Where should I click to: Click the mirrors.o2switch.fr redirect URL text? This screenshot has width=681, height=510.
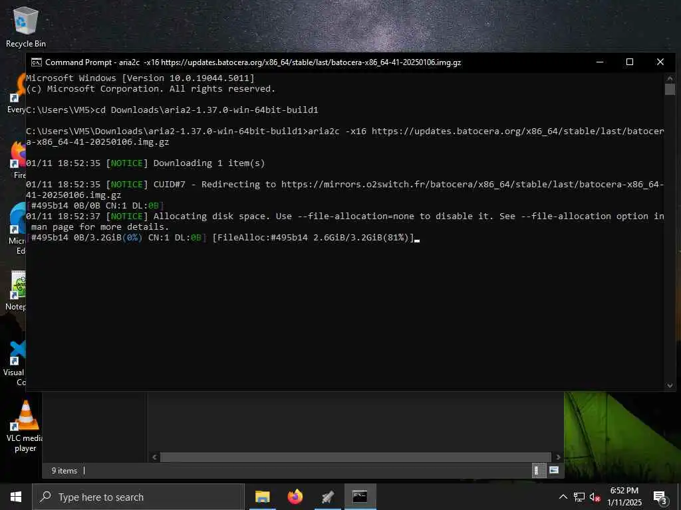tap(345, 189)
